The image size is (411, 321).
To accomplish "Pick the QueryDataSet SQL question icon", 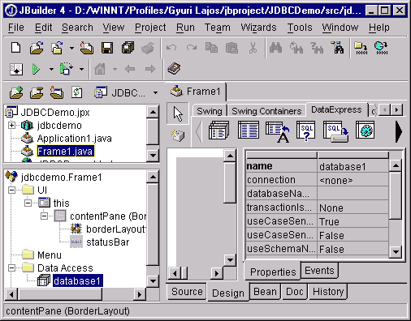I will click(305, 131).
